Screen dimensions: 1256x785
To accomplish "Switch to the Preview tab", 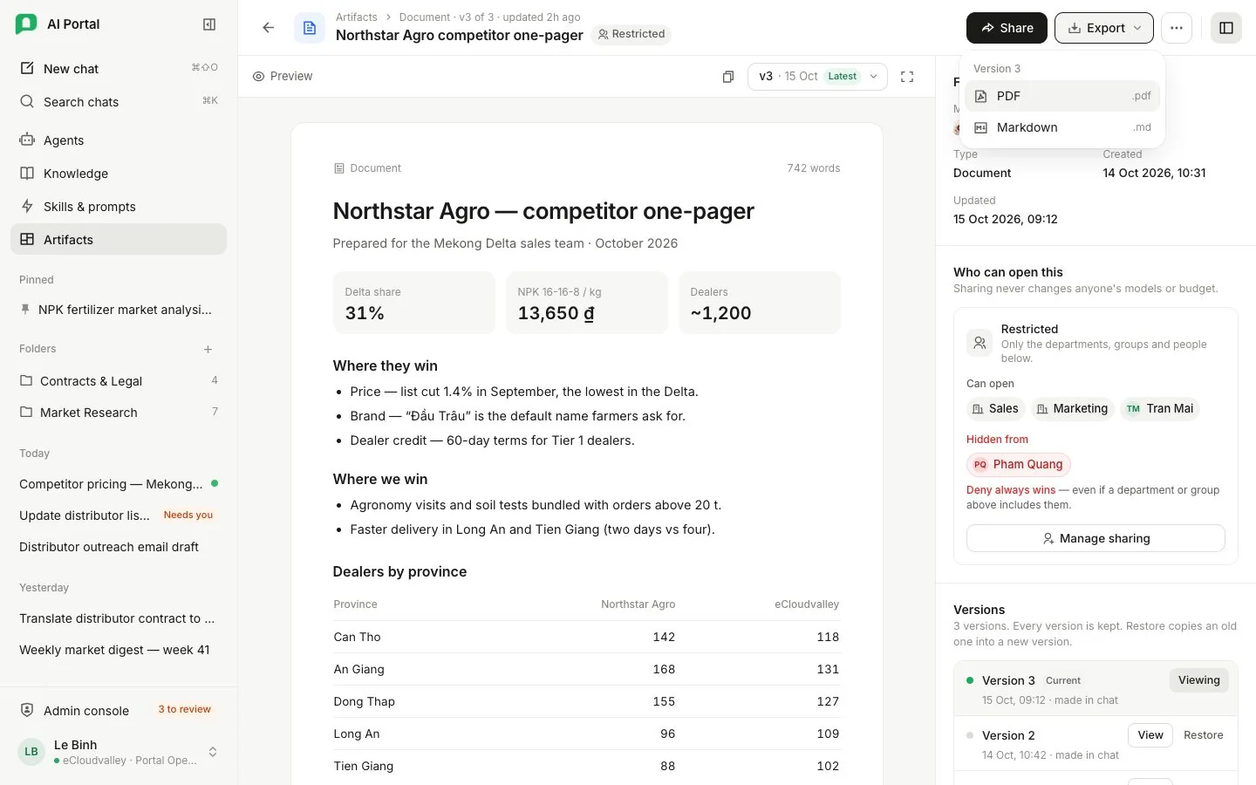I will click(x=283, y=77).
